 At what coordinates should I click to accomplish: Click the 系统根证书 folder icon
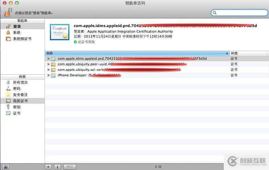point(8,39)
